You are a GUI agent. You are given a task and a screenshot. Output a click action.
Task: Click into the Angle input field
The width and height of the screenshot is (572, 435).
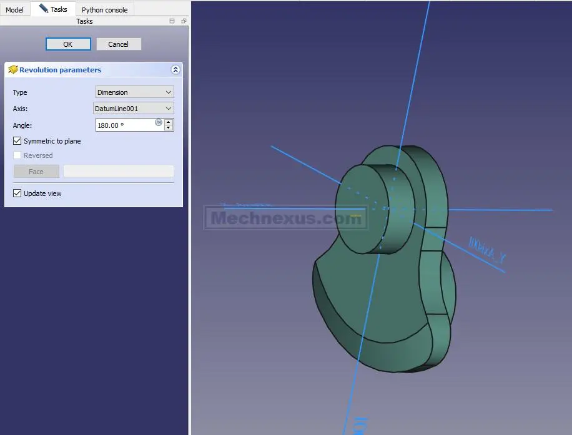coord(125,125)
